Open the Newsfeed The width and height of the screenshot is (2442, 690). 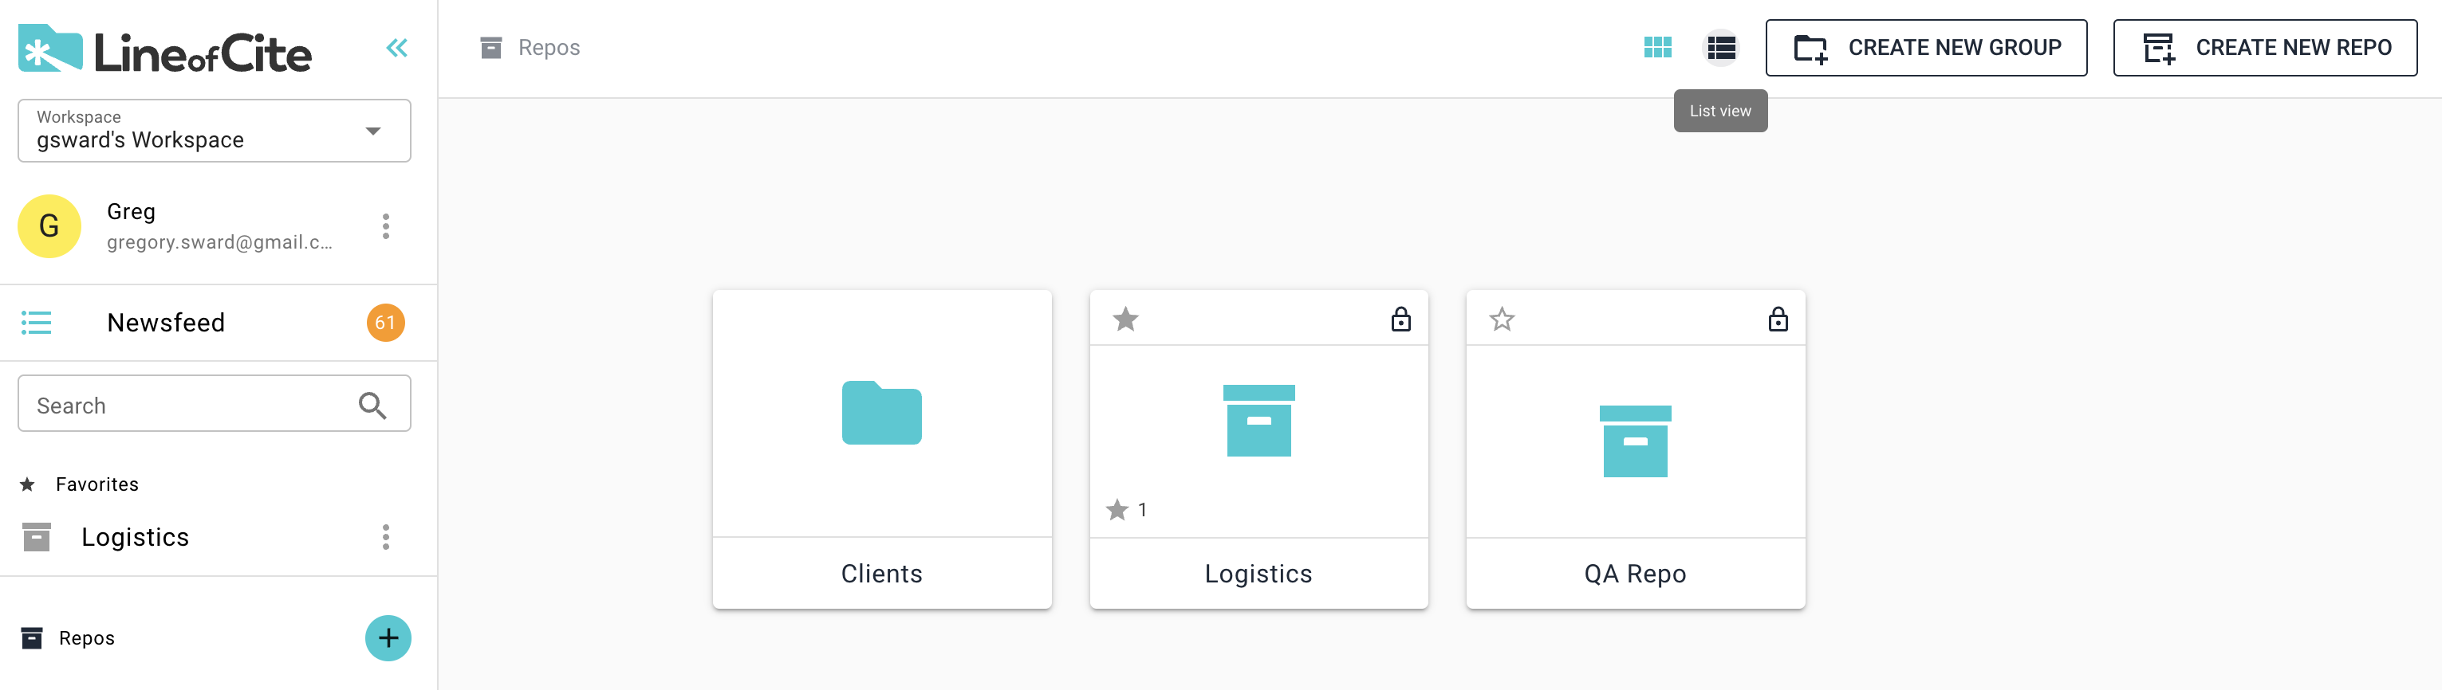(166, 323)
